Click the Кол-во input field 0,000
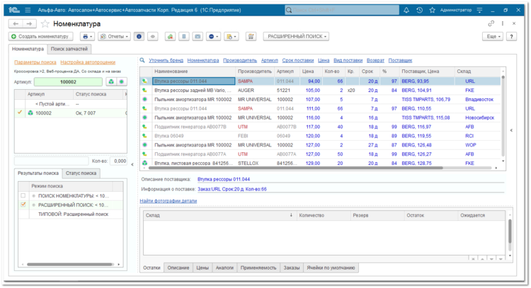531x288 pixels. click(120, 161)
